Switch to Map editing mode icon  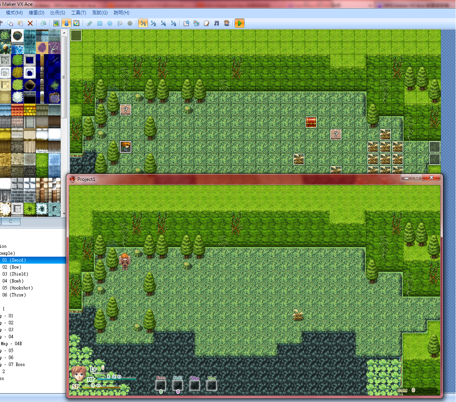pyautogui.click(x=56, y=23)
